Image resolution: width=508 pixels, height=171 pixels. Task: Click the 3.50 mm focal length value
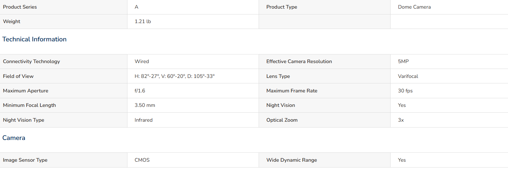[145, 105]
